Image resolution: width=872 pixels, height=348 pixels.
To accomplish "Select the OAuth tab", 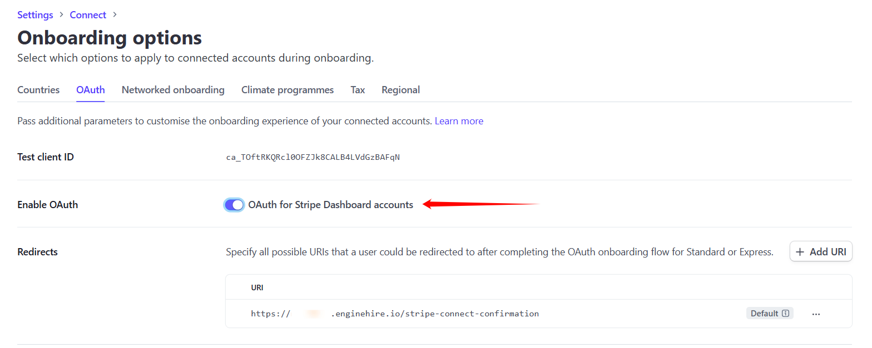I will pyautogui.click(x=91, y=90).
